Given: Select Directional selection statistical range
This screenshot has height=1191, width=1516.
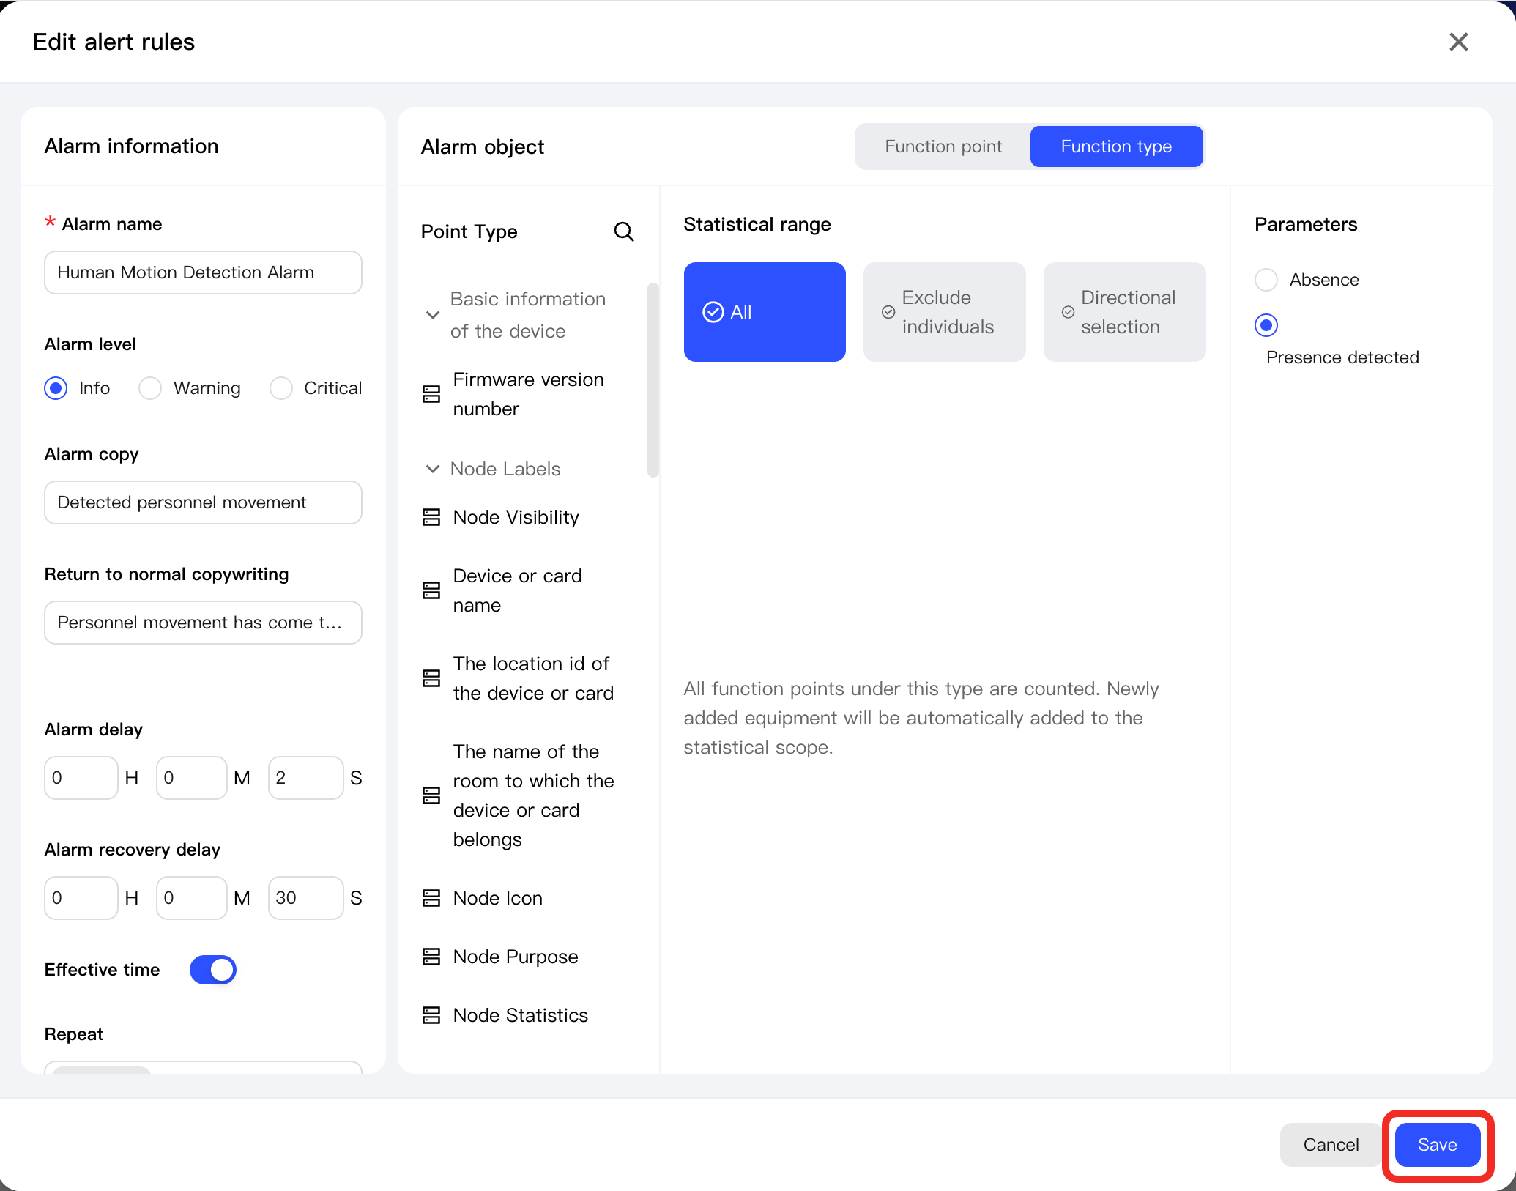Looking at the screenshot, I should click(1125, 312).
